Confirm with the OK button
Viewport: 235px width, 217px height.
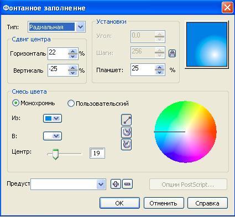click(x=119, y=203)
